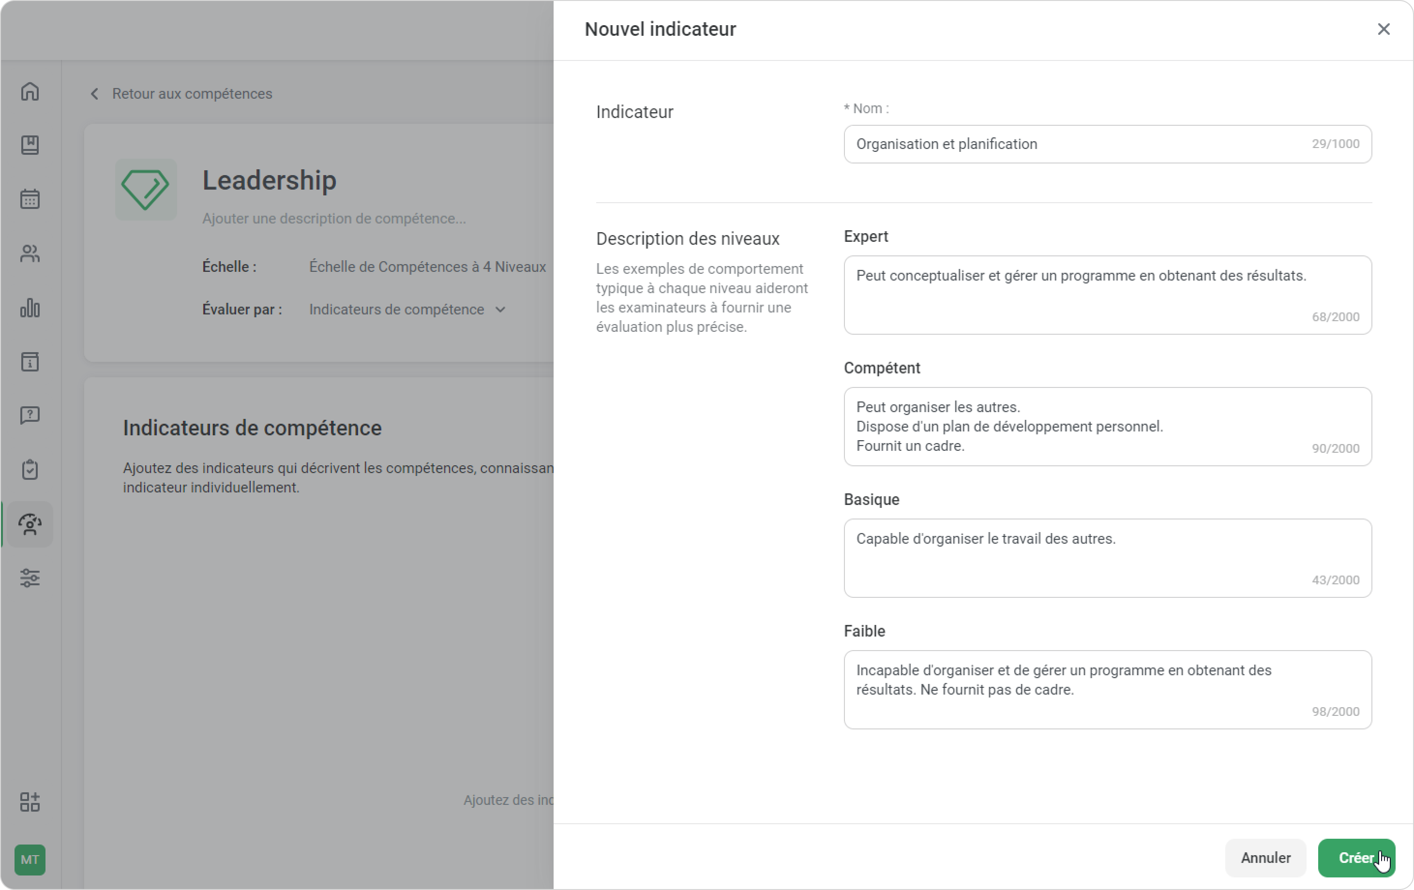Viewport: 1414px width, 890px height.
Task: Click the add apps grid icon
Action: (30, 802)
